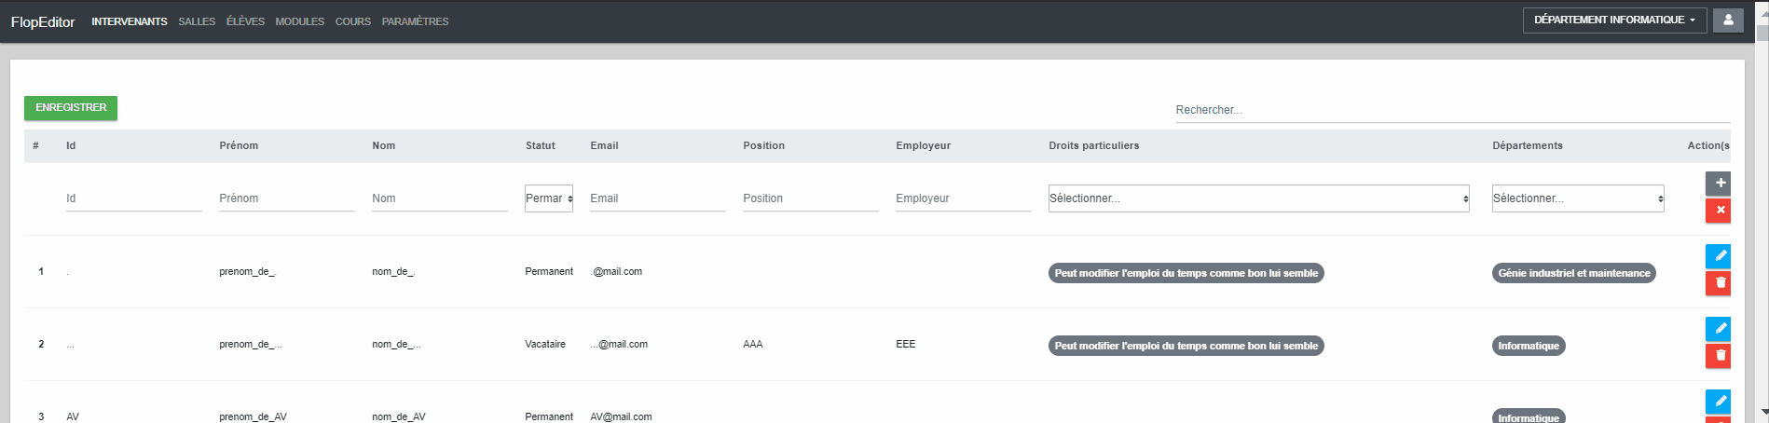Open the Droits particuliers Sélectionner dropdown
Viewport: 1769px width, 423px height.
[1258, 198]
